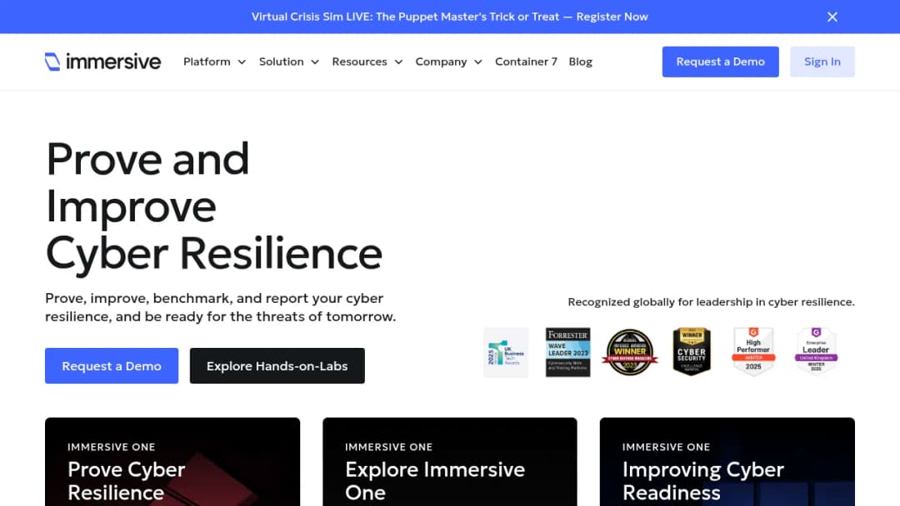Expand the Solution menu

(288, 62)
